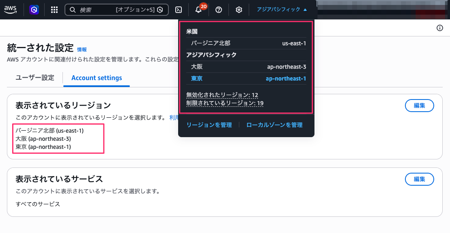The image size is (450, 233).
Task: Open the AWS services grid menu
Action: pos(54,10)
